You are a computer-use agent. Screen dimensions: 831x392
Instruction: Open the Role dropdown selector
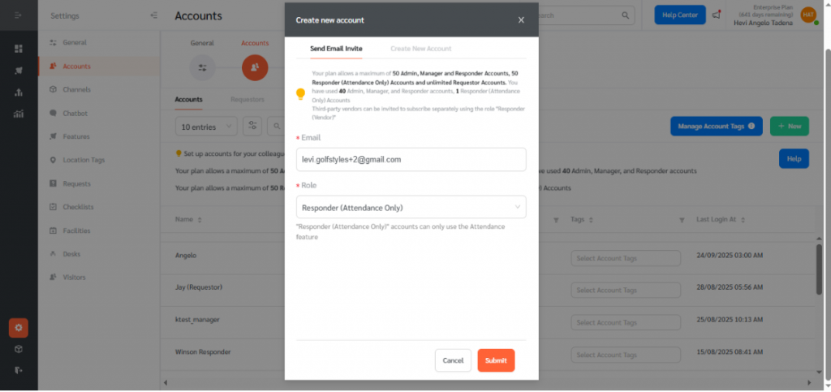[x=411, y=207]
